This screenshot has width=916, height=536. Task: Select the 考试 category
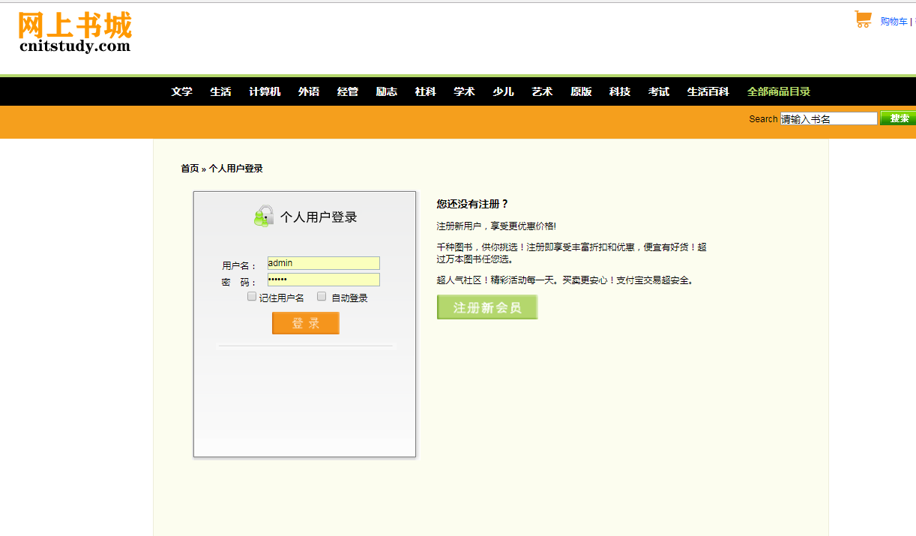[x=659, y=91]
